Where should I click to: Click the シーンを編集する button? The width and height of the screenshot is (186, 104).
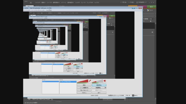(84, 88)
